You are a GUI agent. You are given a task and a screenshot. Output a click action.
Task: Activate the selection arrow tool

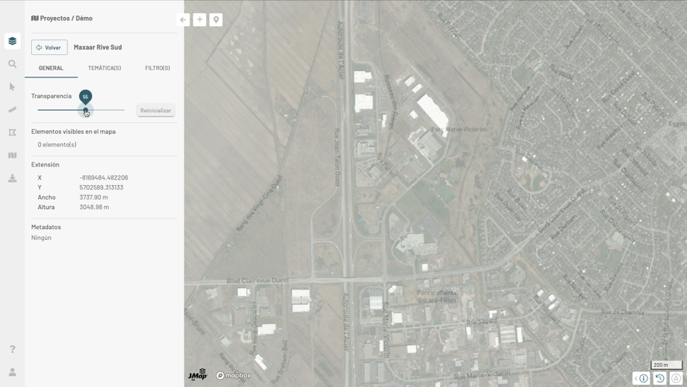pyautogui.click(x=12, y=87)
